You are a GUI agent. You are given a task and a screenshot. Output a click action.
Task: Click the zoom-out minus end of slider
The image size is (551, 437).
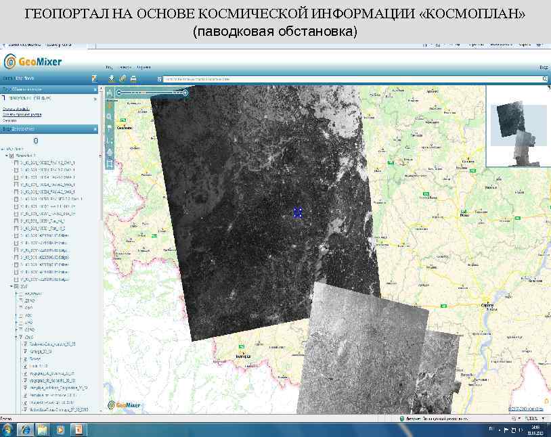(x=119, y=93)
